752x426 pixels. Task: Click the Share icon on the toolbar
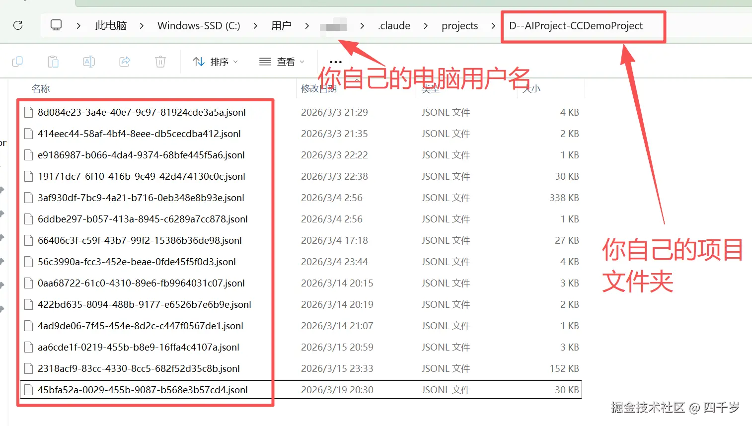124,61
